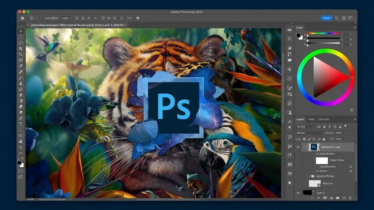Open the Help question mark icon
The height and width of the screenshot is (210, 374).
click(x=344, y=18)
